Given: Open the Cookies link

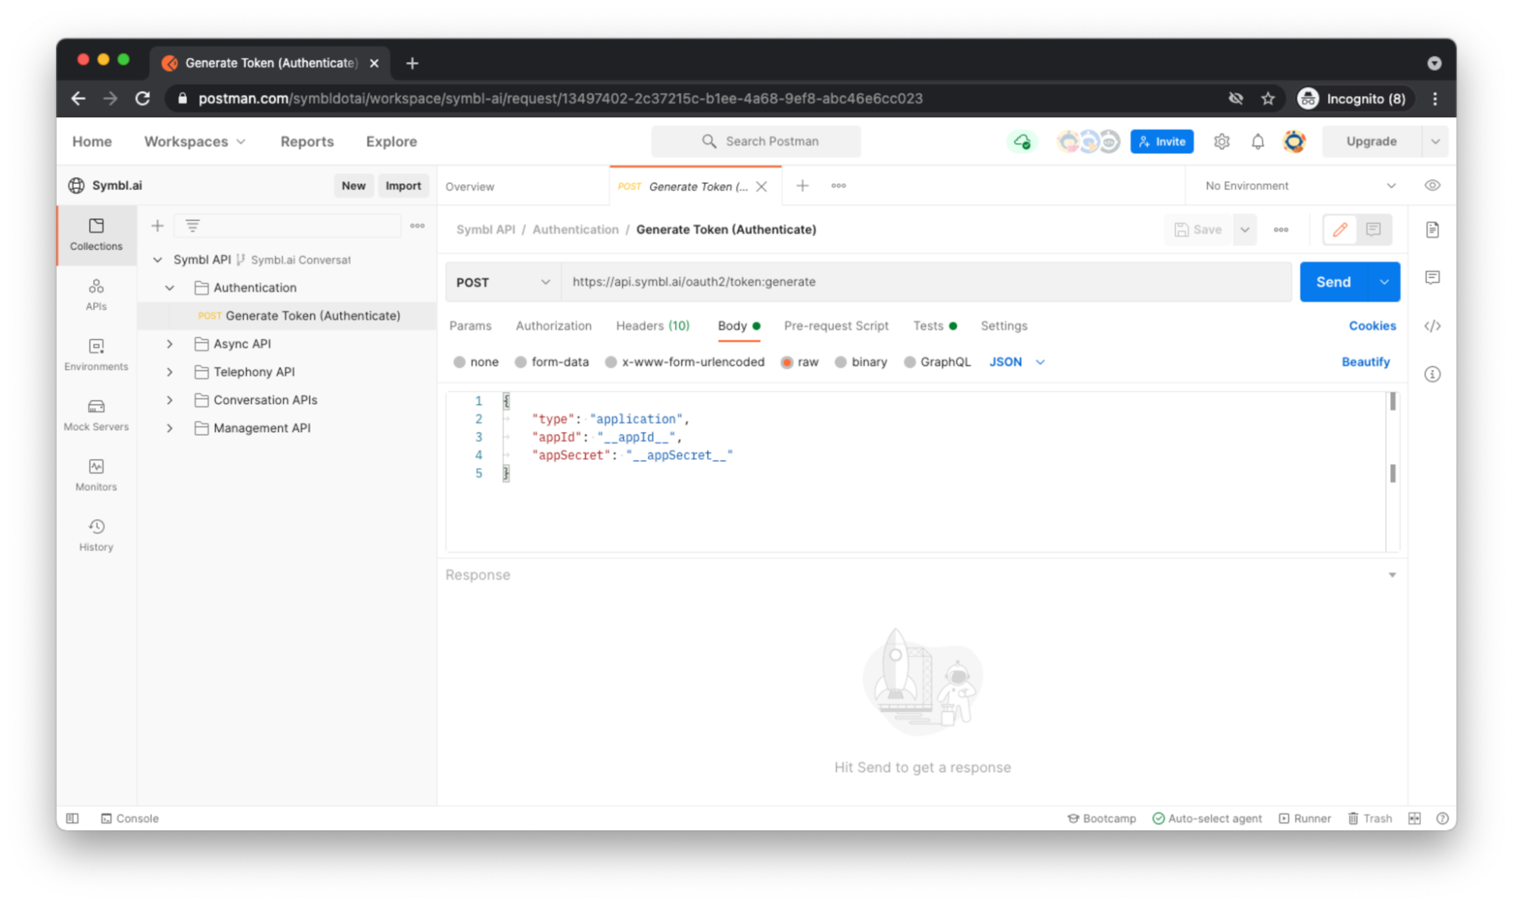Looking at the screenshot, I should tap(1371, 325).
